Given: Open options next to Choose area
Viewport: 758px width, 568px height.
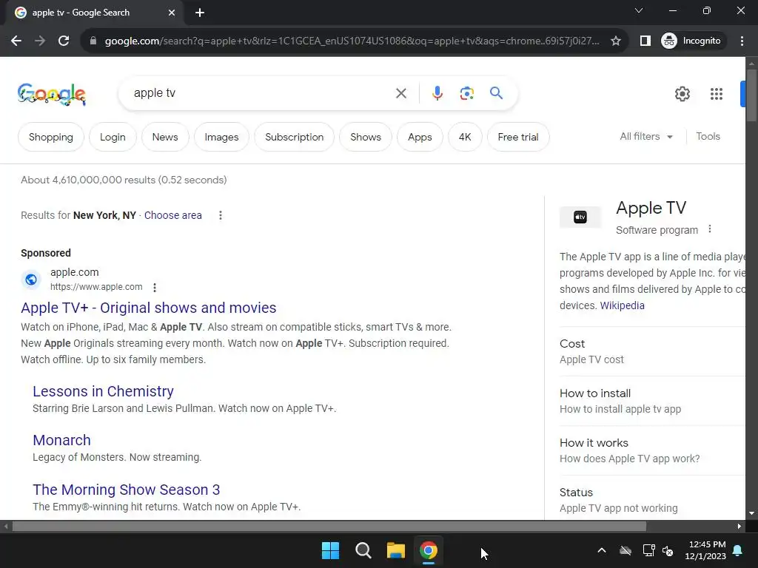Looking at the screenshot, I should [221, 215].
